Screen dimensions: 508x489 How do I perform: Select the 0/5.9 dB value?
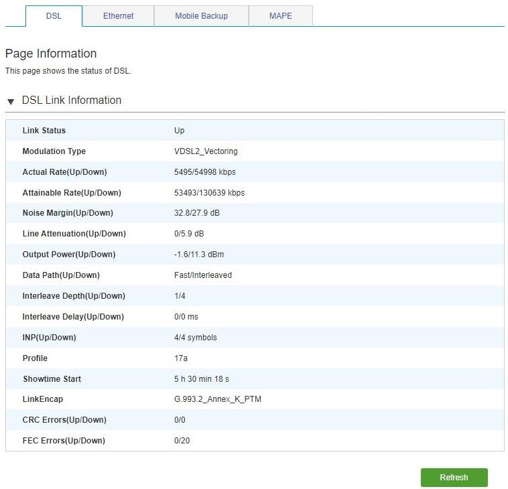point(189,234)
